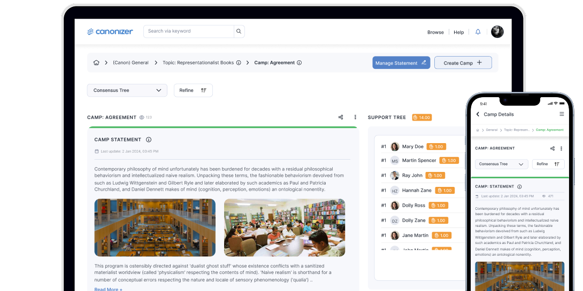Expand the desktop Consensus Tree dropdown

(x=127, y=91)
